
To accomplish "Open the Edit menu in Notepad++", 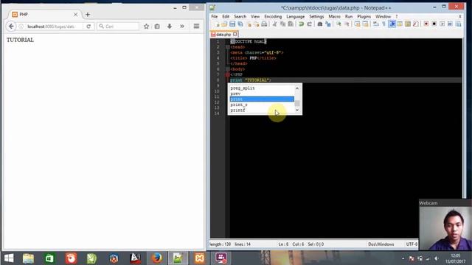I will (226, 16).
